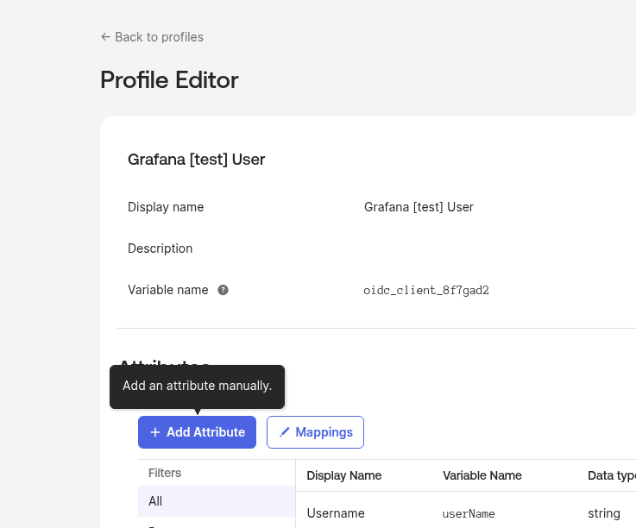Click the userName variable value
The width and height of the screenshot is (636, 528).
tap(469, 513)
